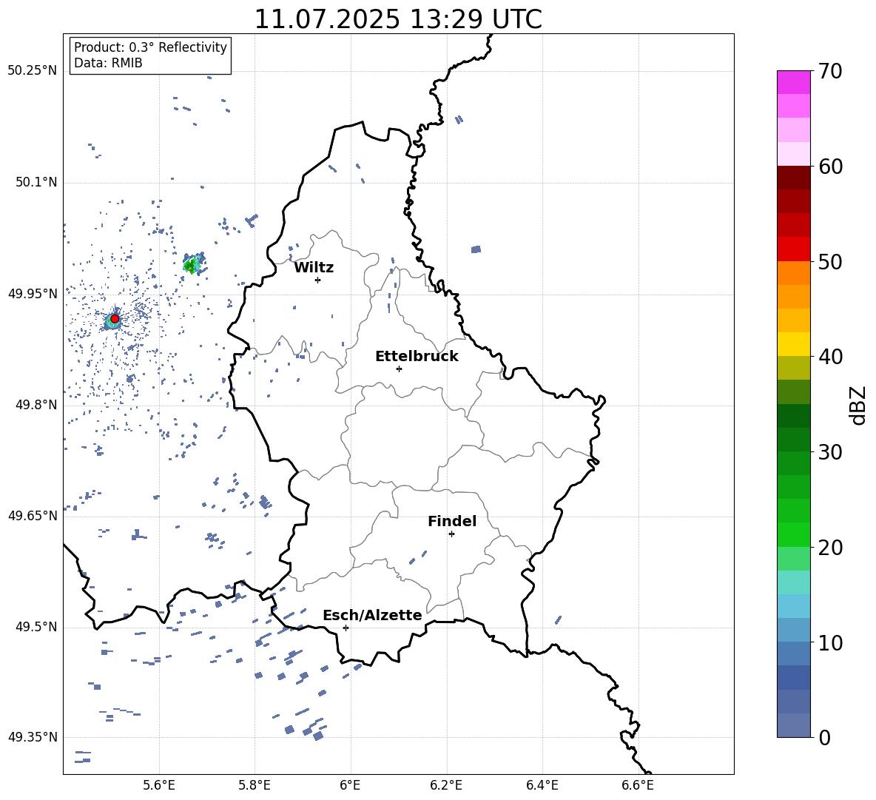
Task: Click the 6°E longitude label
Action: point(350,785)
